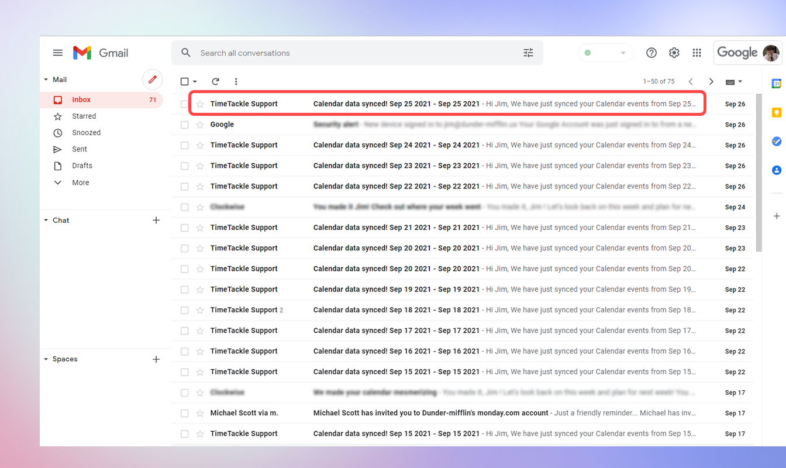The width and height of the screenshot is (786, 468).
Task: Click the Gmail logo
Action: coord(101,53)
